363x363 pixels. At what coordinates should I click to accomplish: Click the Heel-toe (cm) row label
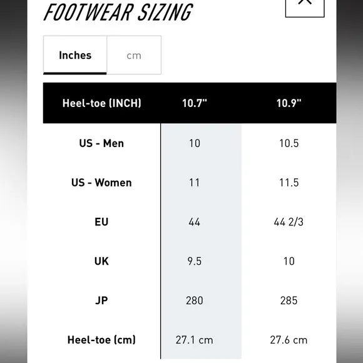coord(101,340)
